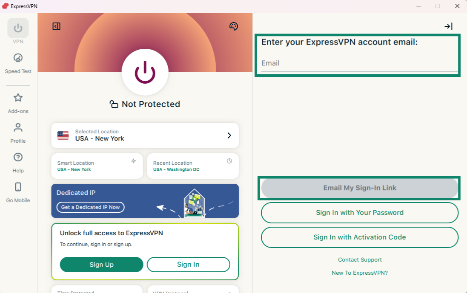Select Smart Location USA - New York
Screen dimensions: 467x293
pos(97,166)
